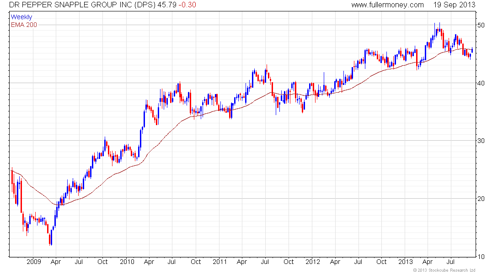Click the Stockcube Research Ltd copyright text
The image size is (503, 274).
(444, 270)
